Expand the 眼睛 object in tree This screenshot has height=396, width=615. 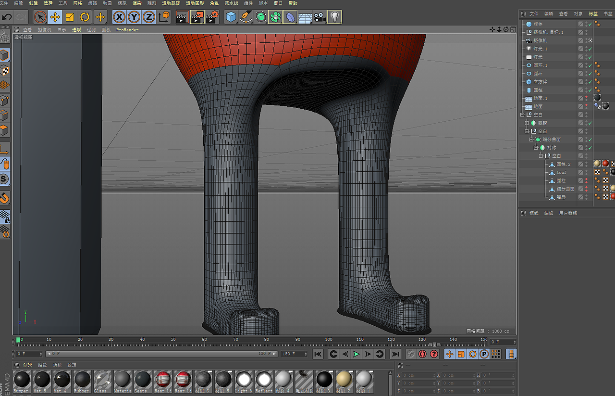tap(527, 123)
